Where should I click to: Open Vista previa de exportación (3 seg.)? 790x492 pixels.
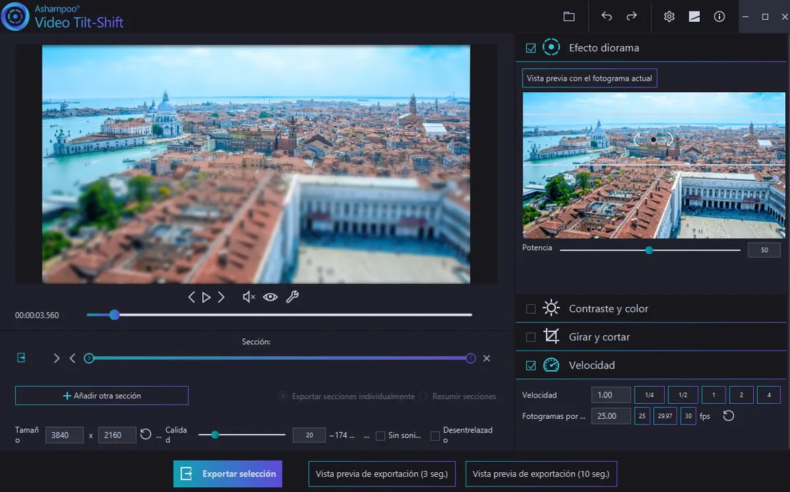(382, 474)
